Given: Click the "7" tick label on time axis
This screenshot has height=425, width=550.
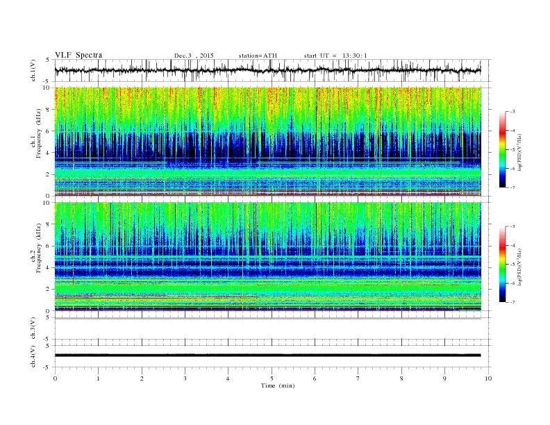Looking at the screenshot, I should 358,378.
